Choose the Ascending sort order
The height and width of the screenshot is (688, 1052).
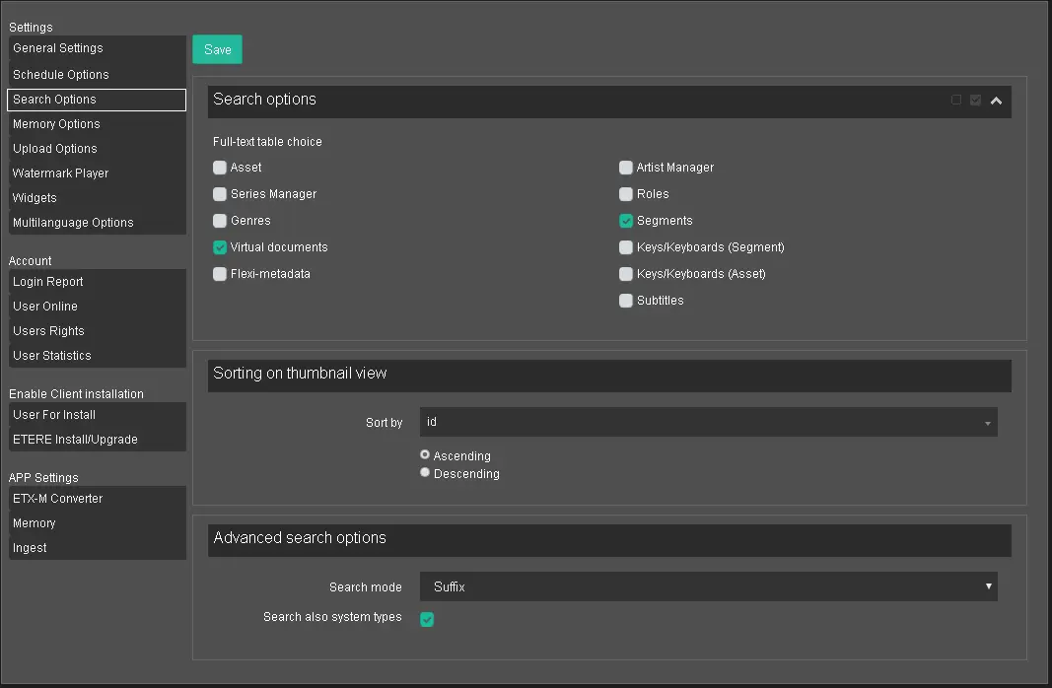click(x=425, y=455)
